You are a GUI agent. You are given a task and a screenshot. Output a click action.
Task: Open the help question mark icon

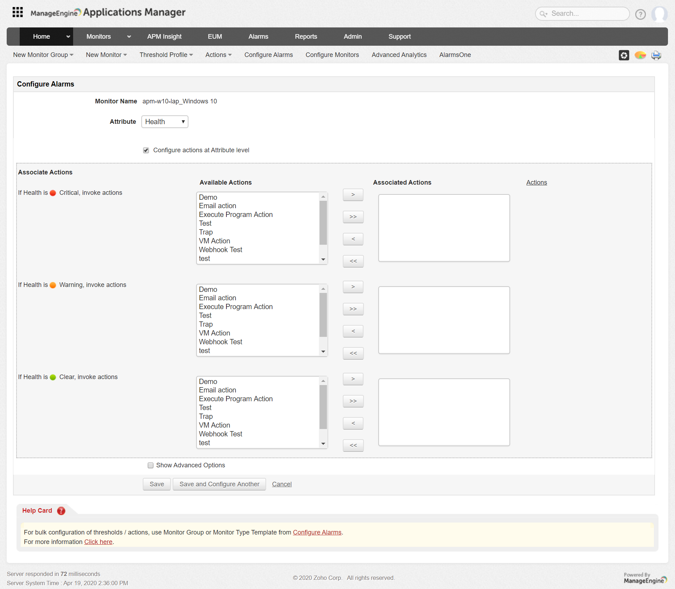(640, 14)
